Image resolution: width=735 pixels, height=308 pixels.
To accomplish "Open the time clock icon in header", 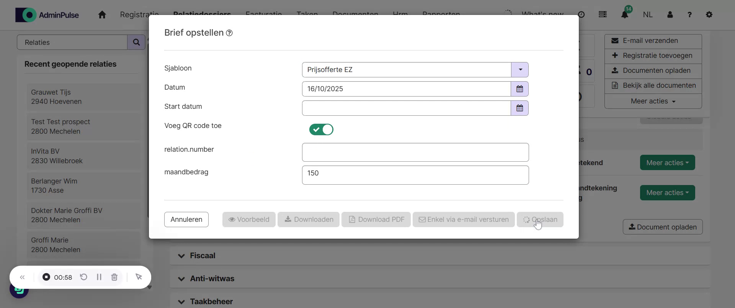I will point(581,15).
